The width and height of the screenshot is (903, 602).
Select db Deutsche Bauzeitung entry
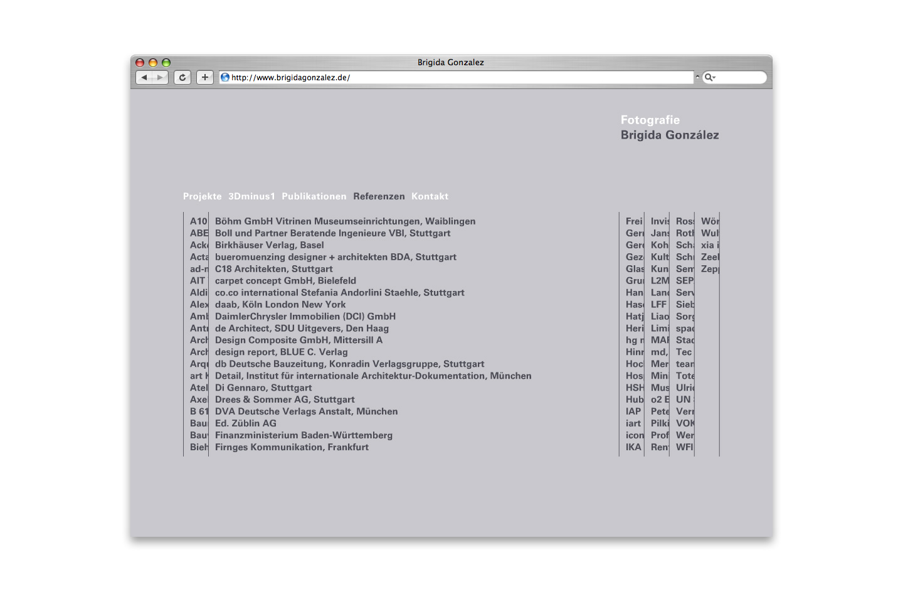pos(350,364)
